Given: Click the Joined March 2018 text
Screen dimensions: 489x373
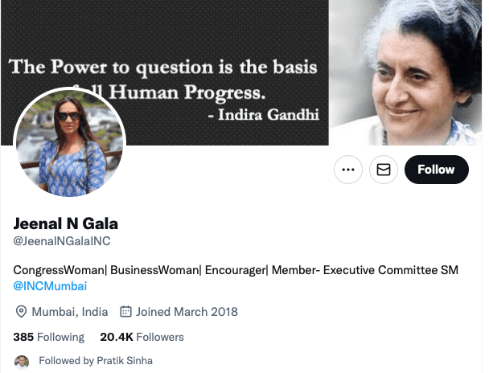Looking at the screenshot, I should tap(187, 312).
